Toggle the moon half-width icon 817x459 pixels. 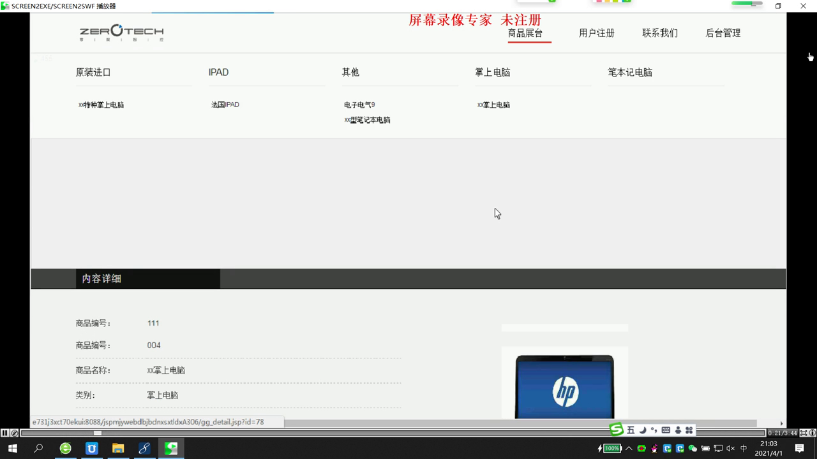(x=643, y=430)
